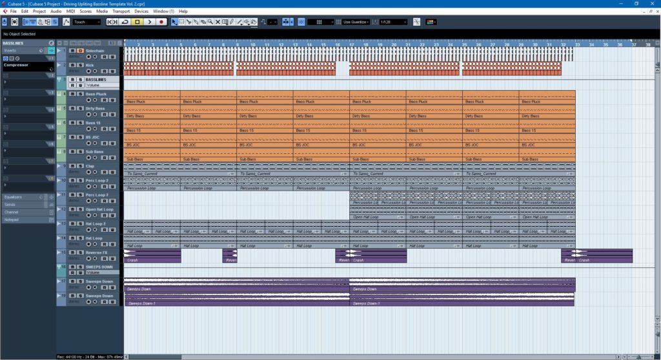The height and width of the screenshot is (360, 661).
Task: Open the Volume parameter dropdown on BASSLINES
Action: tap(102, 86)
